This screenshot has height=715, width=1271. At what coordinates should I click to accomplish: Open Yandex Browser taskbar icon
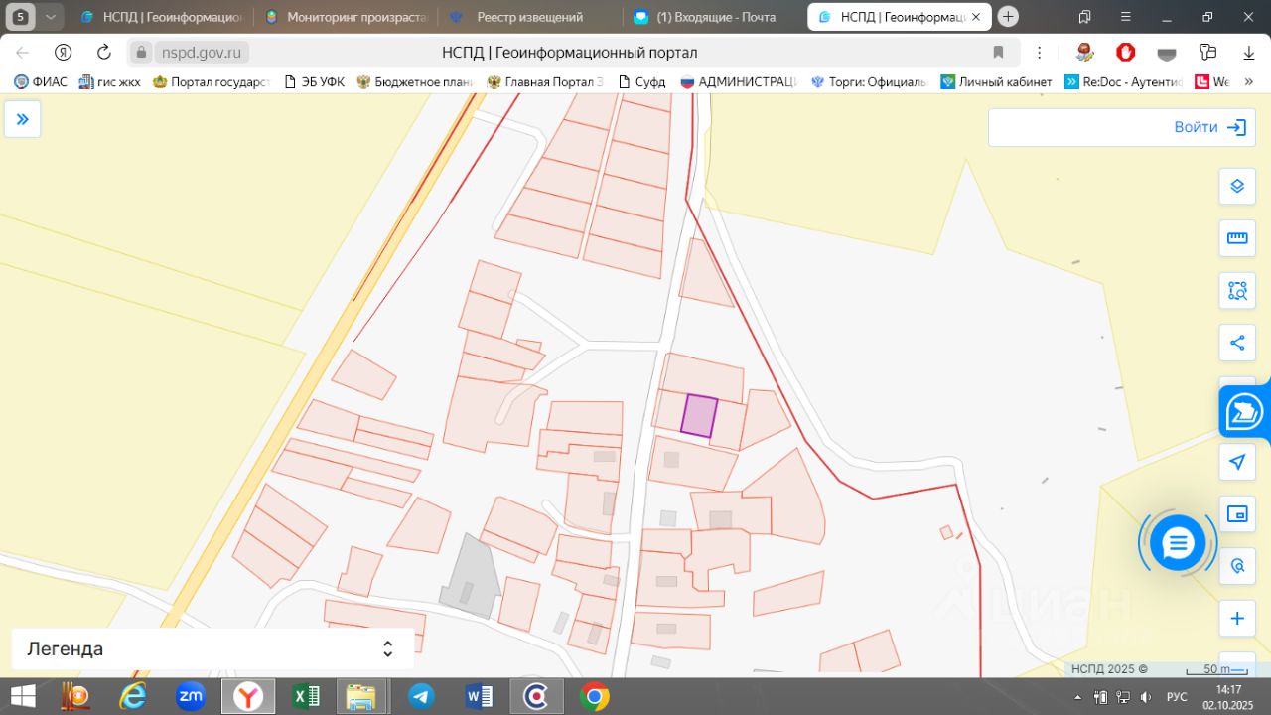247,696
